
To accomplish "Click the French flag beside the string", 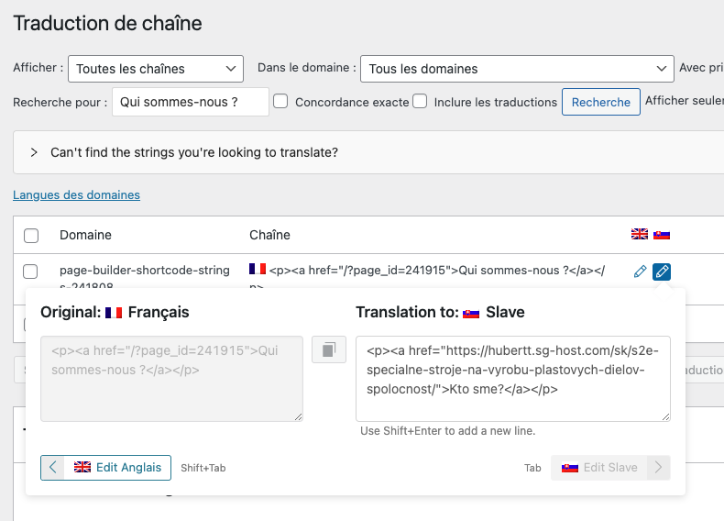I will coord(258,269).
